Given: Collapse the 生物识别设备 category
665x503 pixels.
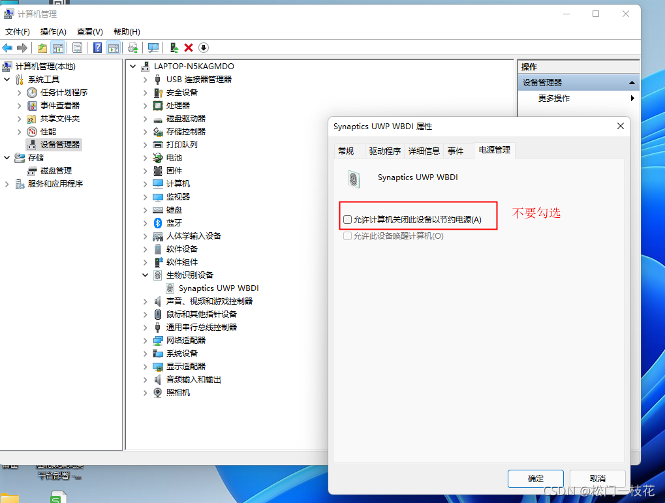Looking at the screenshot, I should point(145,275).
